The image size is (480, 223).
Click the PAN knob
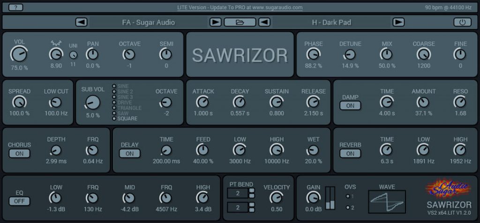click(92, 54)
